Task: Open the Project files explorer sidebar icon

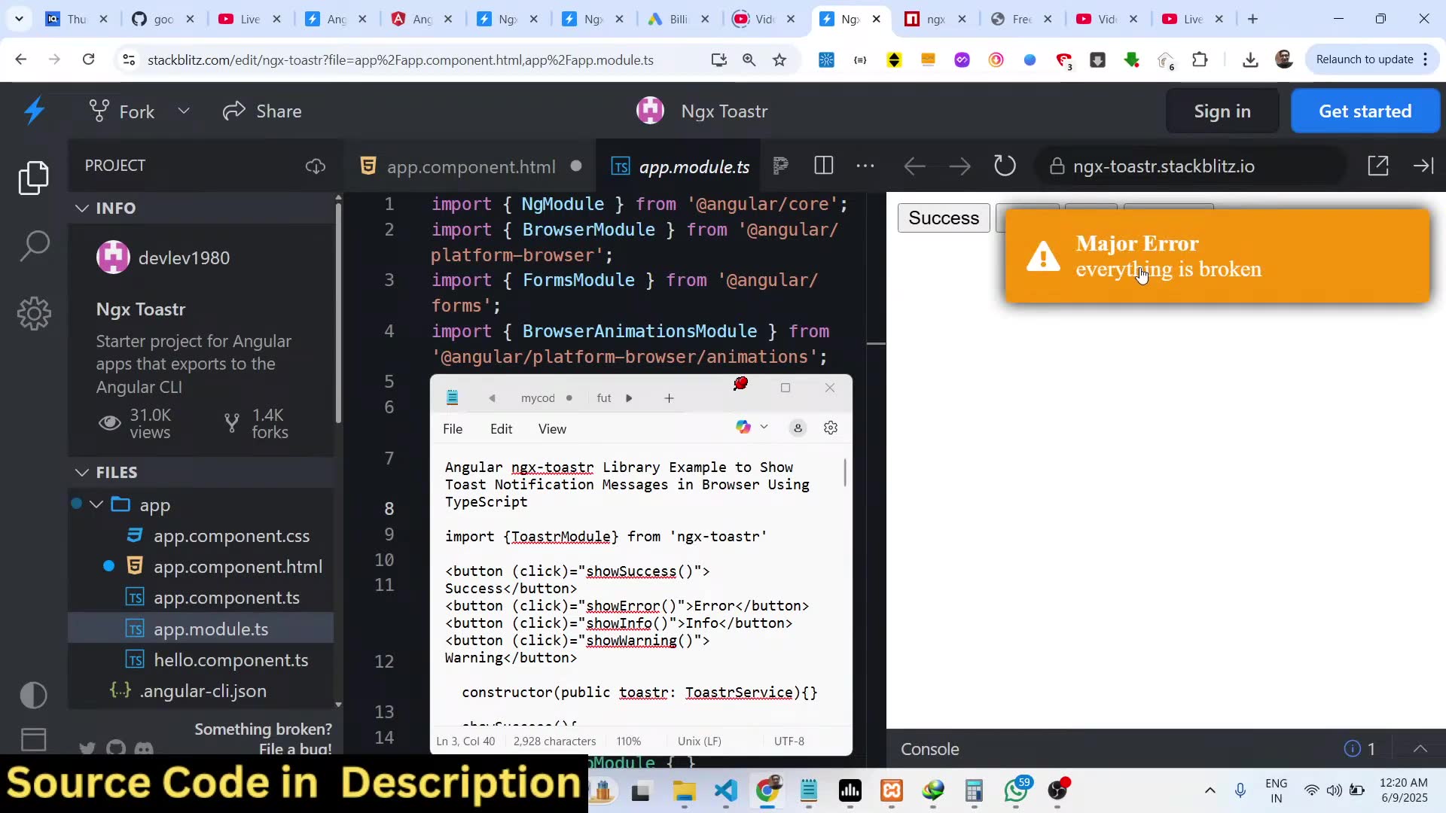Action: click(33, 178)
